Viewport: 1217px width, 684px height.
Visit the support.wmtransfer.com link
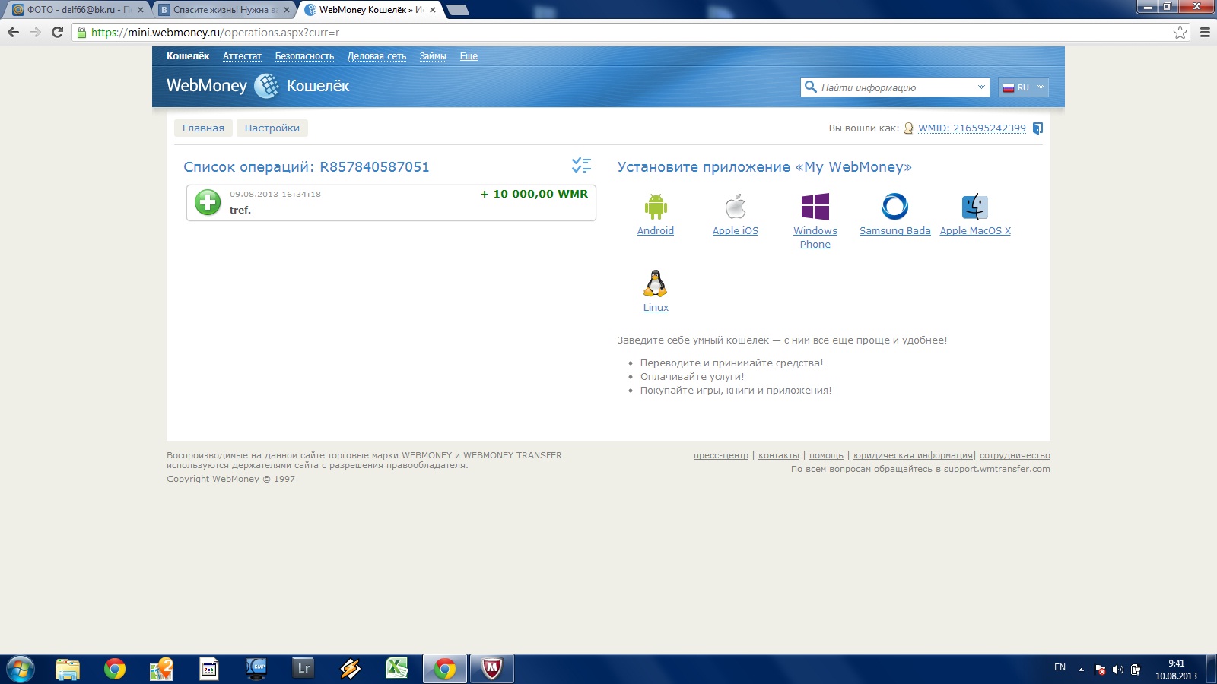click(x=997, y=469)
